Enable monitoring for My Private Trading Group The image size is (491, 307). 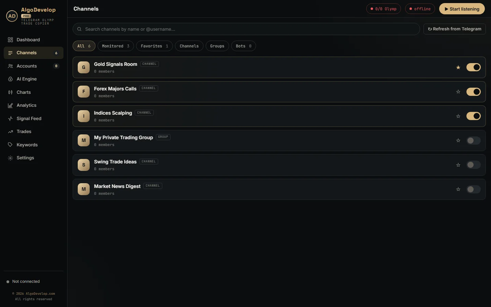tap(473, 141)
